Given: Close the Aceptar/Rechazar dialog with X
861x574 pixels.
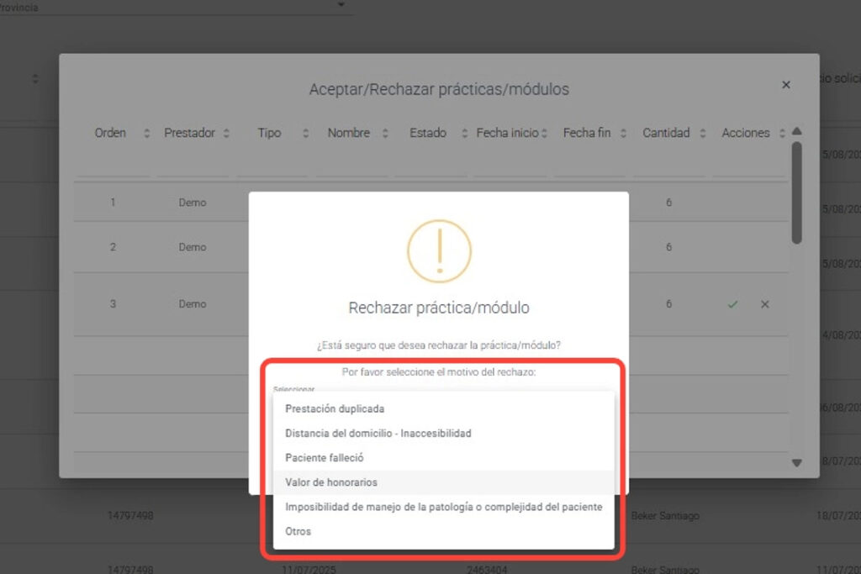Looking at the screenshot, I should click(786, 85).
